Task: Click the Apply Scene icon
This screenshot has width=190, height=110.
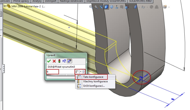Action: tap(157, 7)
